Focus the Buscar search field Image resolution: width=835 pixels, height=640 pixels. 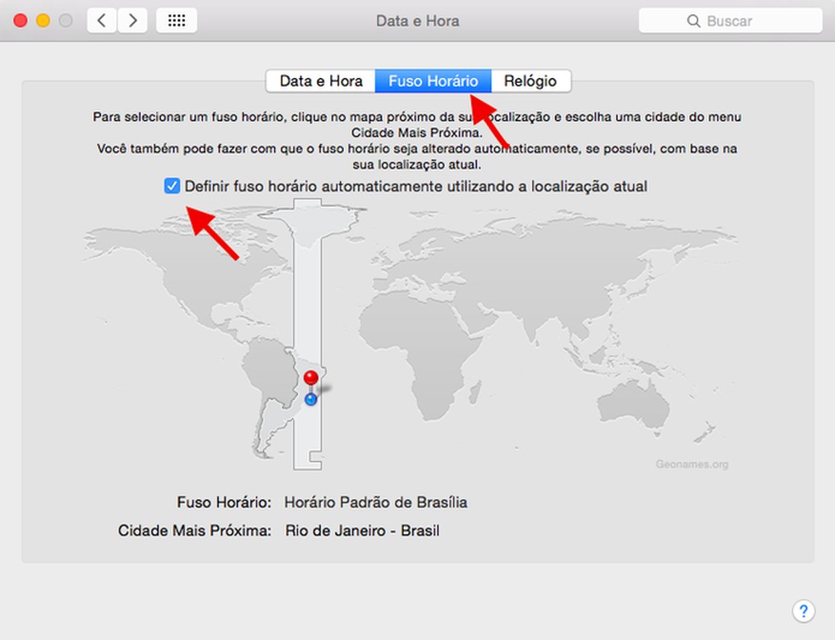pos(731,20)
